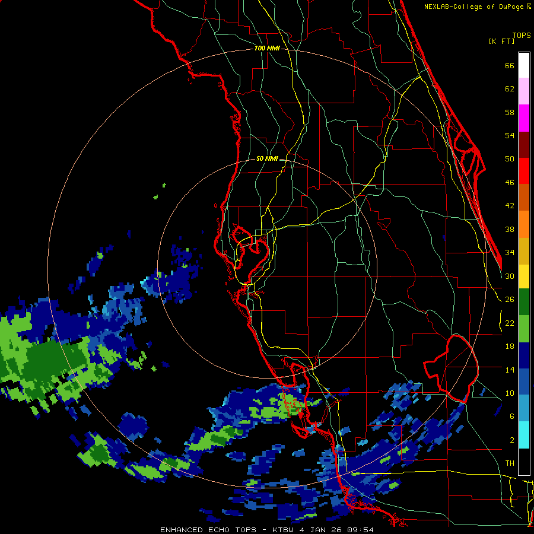Click the 46 legend value
Screen dimensions: 534x534
point(510,183)
